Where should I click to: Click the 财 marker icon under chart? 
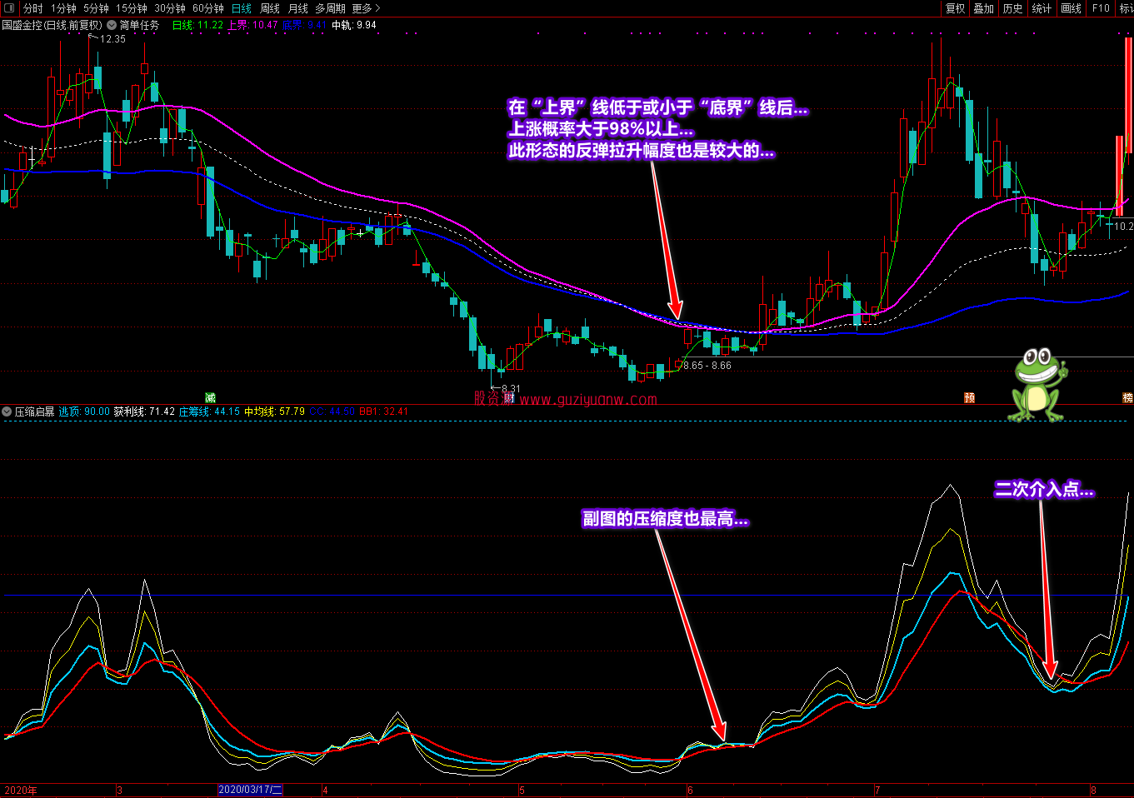click(509, 398)
